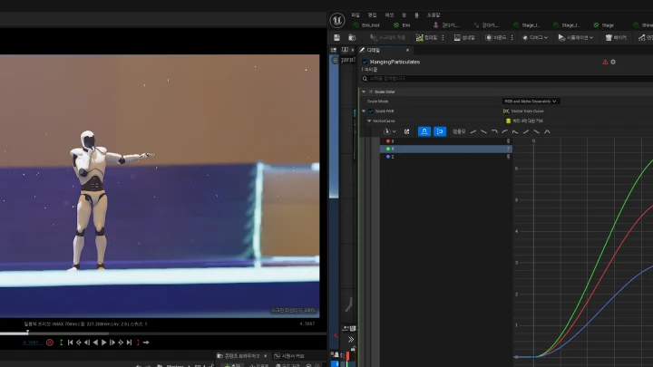The width and height of the screenshot is (653, 367).
Task: Click the yellow curve template icon
Action: tap(508, 121)
